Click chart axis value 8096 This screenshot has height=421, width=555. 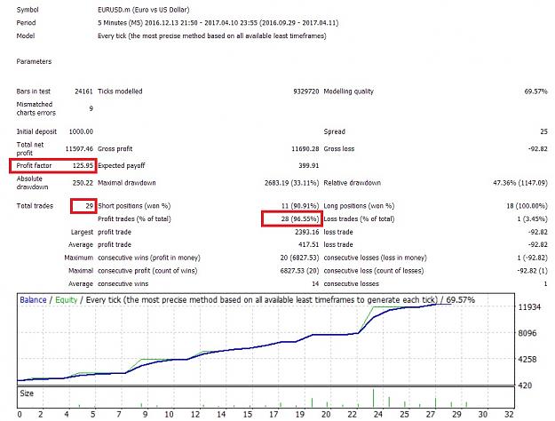point(527,333)
